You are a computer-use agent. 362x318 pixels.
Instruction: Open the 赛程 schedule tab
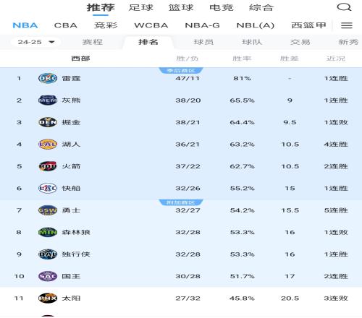[x=93, y=42]
